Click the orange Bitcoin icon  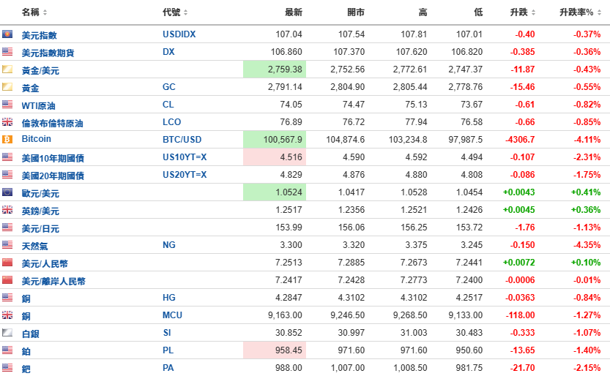[7, 140]
